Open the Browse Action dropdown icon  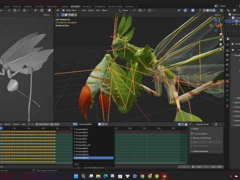75,124
